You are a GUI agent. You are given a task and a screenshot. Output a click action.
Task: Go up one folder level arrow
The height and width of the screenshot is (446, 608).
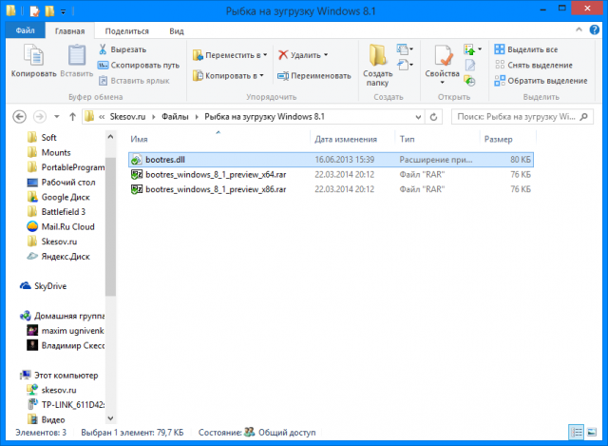pyautogui.click(x=72, y=116)
